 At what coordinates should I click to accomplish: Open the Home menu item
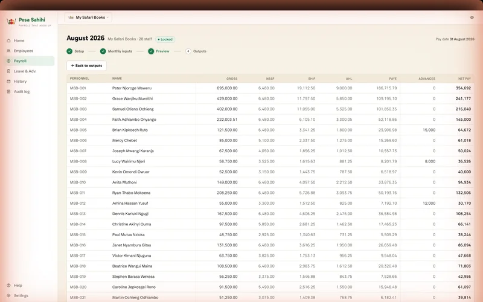[30, 40]
